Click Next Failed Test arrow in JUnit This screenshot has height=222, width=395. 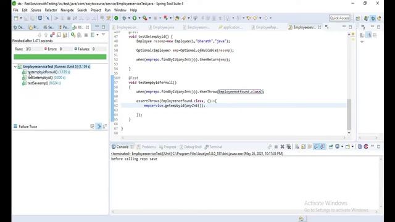[39, 35]
